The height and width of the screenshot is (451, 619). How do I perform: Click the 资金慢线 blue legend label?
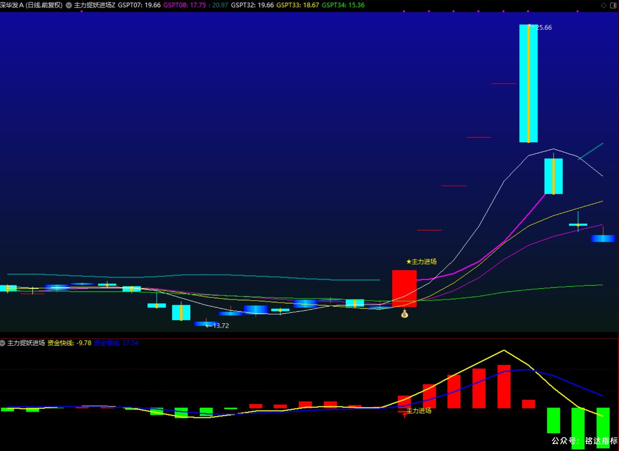point(116,343)
